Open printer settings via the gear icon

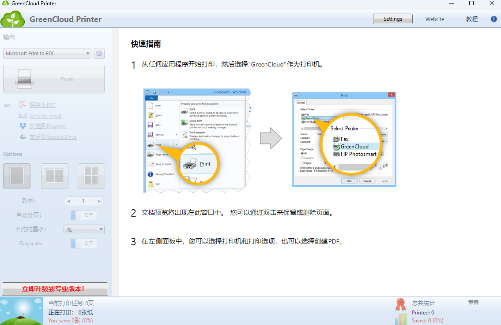pyautogui.click(x=99, y=53)
